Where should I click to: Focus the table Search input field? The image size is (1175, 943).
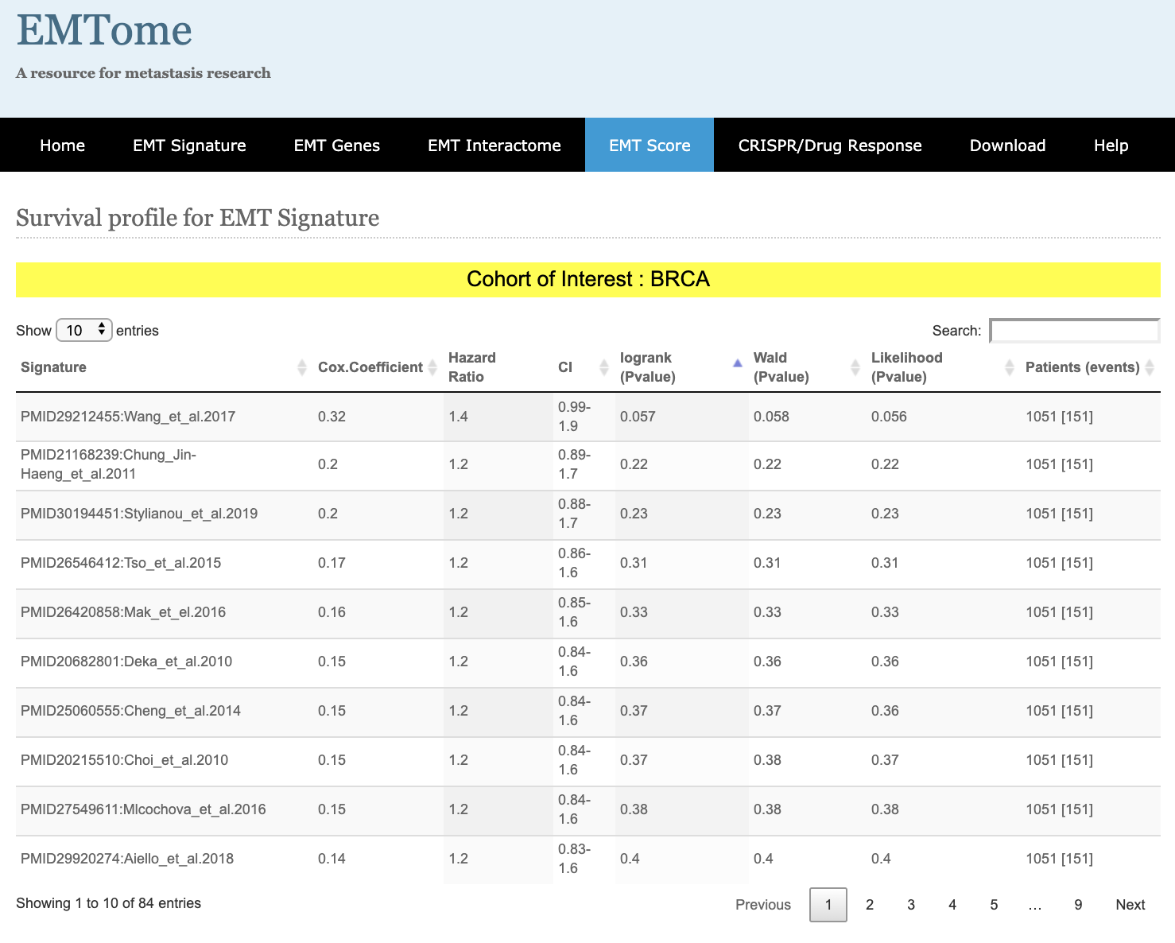(1075, 331)
